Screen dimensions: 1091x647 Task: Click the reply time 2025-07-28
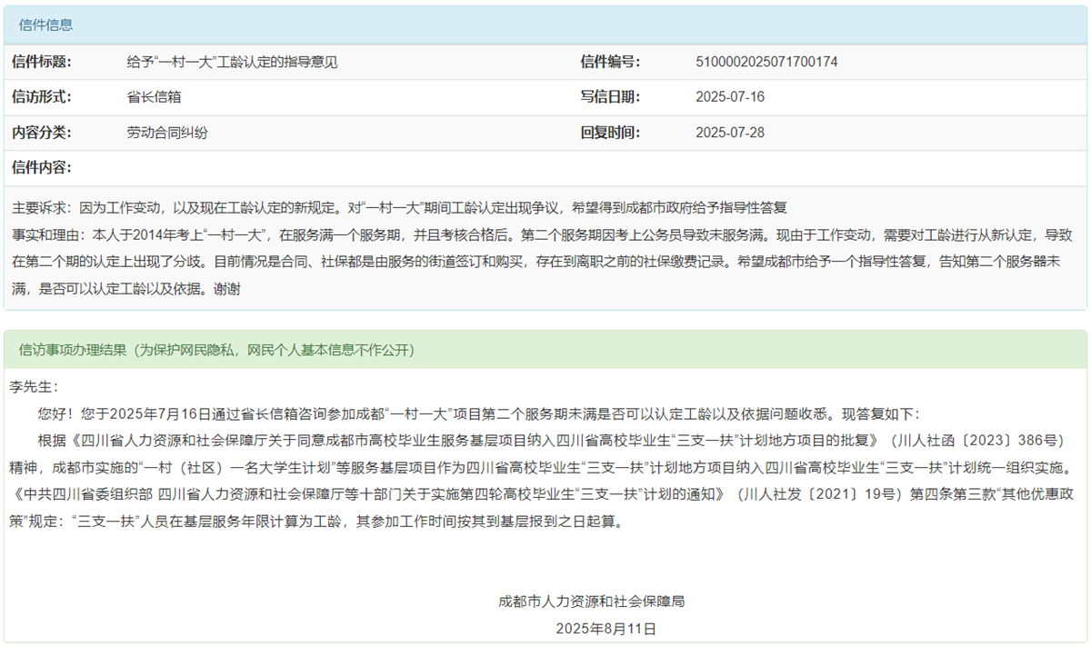point(730,133)
